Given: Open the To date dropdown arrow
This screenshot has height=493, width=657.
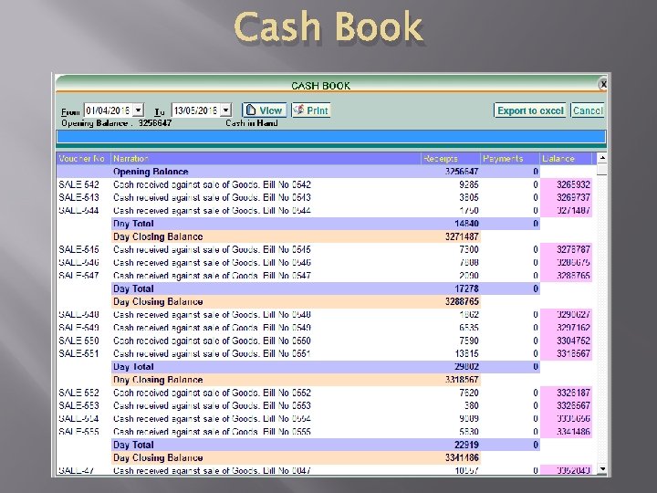Looking at the screenshot, I should [x=226, y=110].
